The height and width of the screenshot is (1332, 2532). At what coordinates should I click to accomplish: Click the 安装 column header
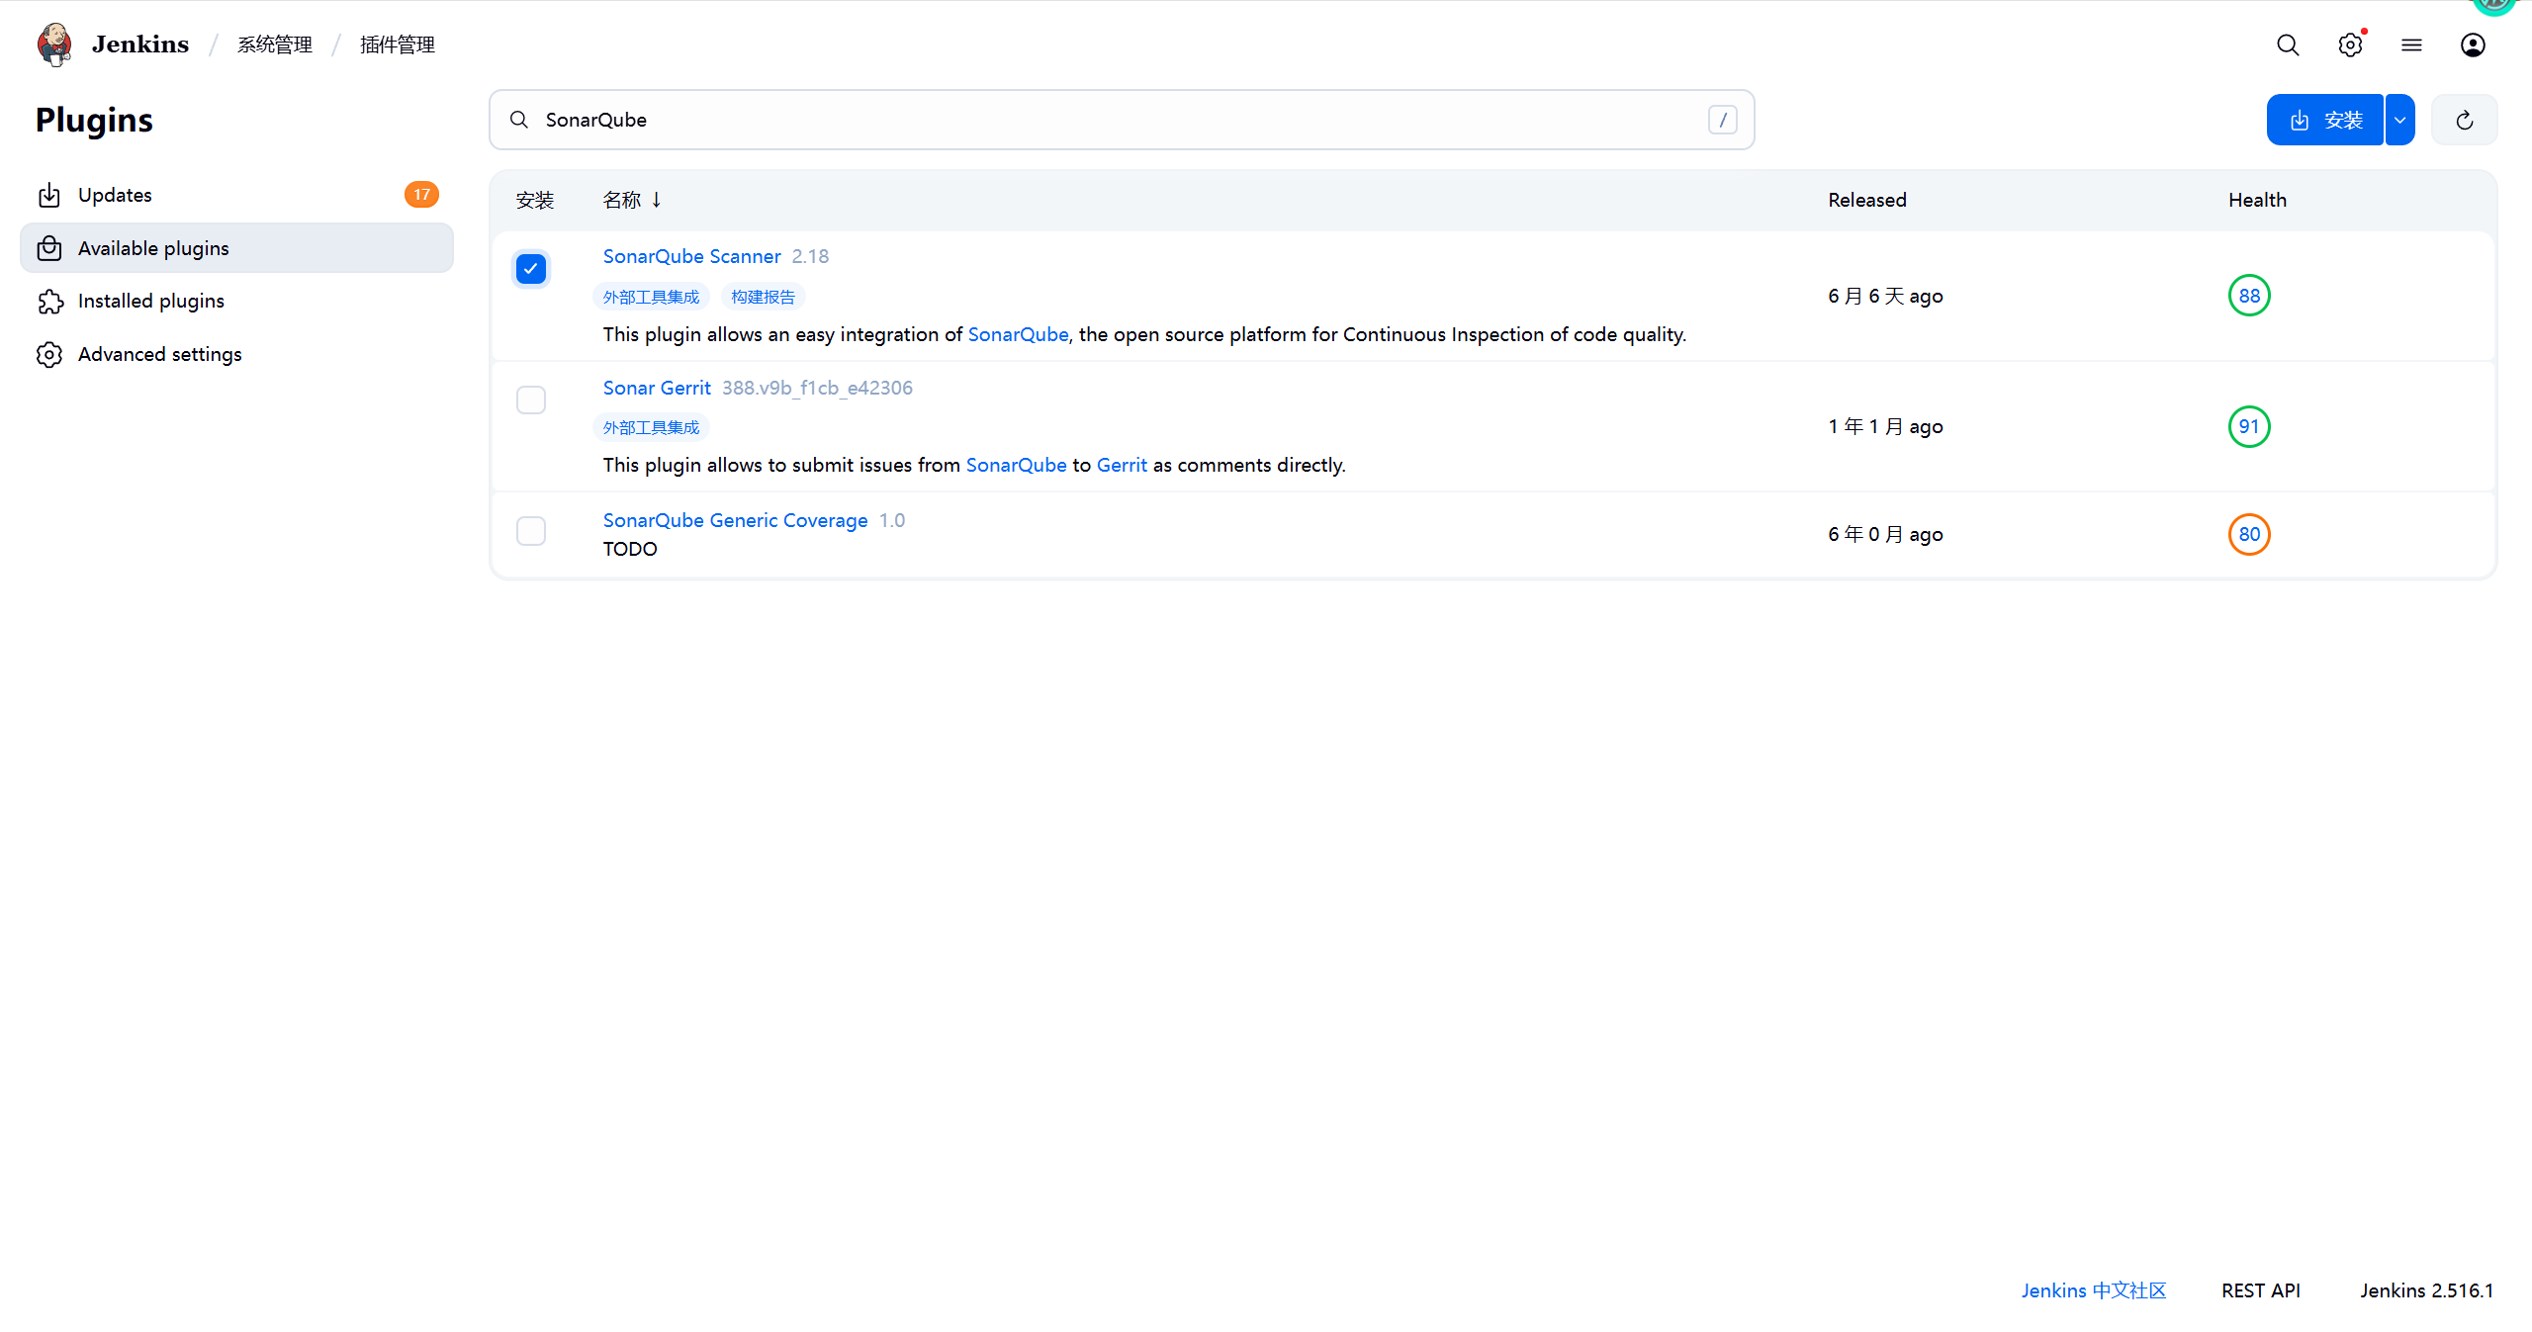[535, 200]
